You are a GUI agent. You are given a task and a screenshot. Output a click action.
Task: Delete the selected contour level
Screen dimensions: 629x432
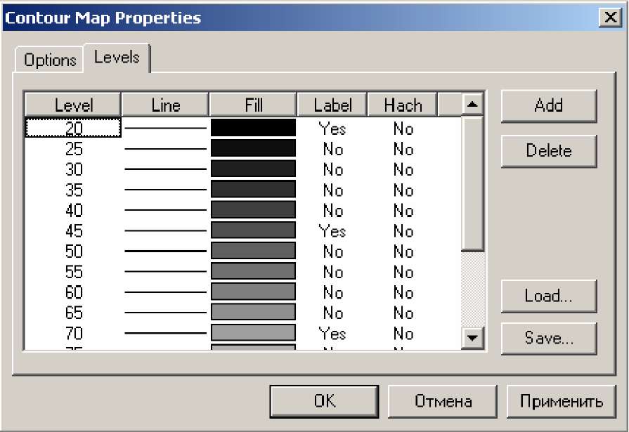pyautogui.click(x=549, y=151)
